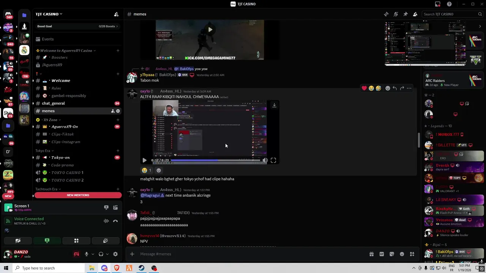Open the GIF picker icon
The image size is (486, 273).
[x=382, y=254]
